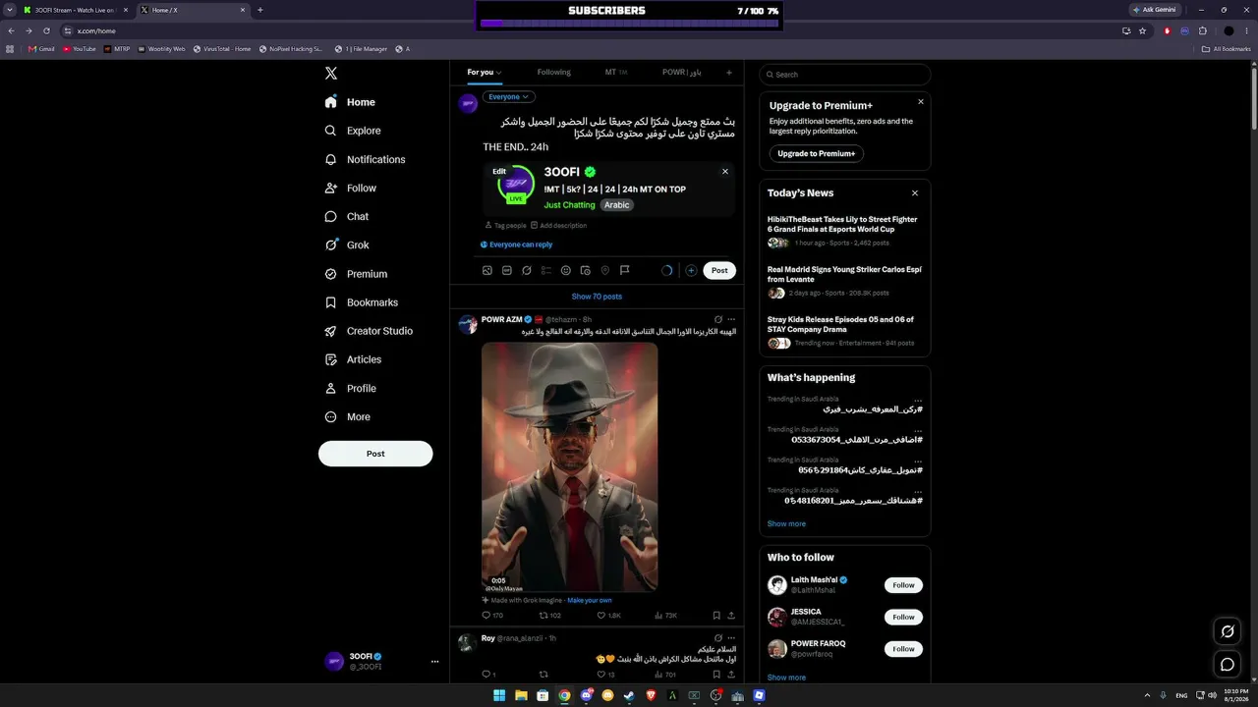This screenshot has height=707, width=1258.
Task: Add a new timeline tab with plus
Action: click(728, 72)
